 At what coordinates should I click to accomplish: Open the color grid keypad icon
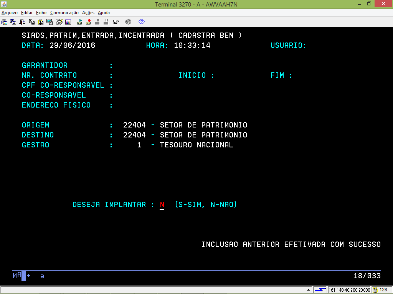68,22
